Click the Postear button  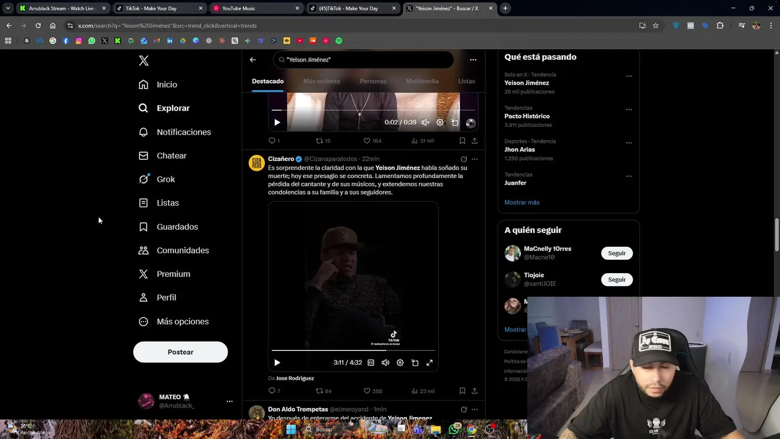coord(180,352)
